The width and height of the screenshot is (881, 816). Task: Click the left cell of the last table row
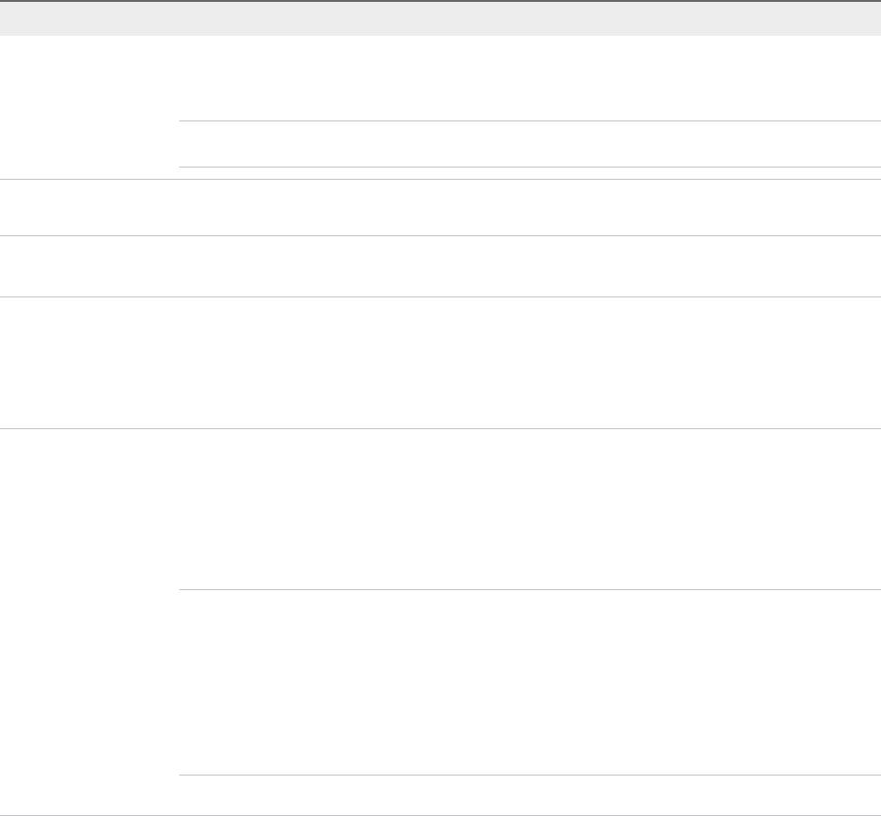pos(88,621)
